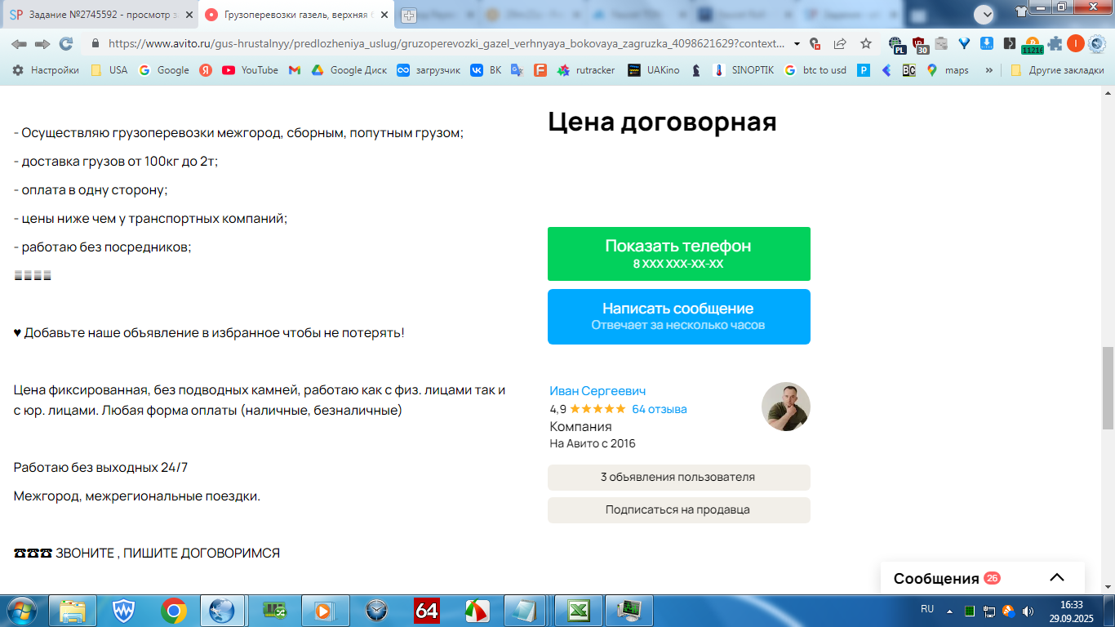Image resolution: width=1115 pixels, height=627 pixels.
Task: Bookmark this page with the star icon
Action: click(866, 44)
